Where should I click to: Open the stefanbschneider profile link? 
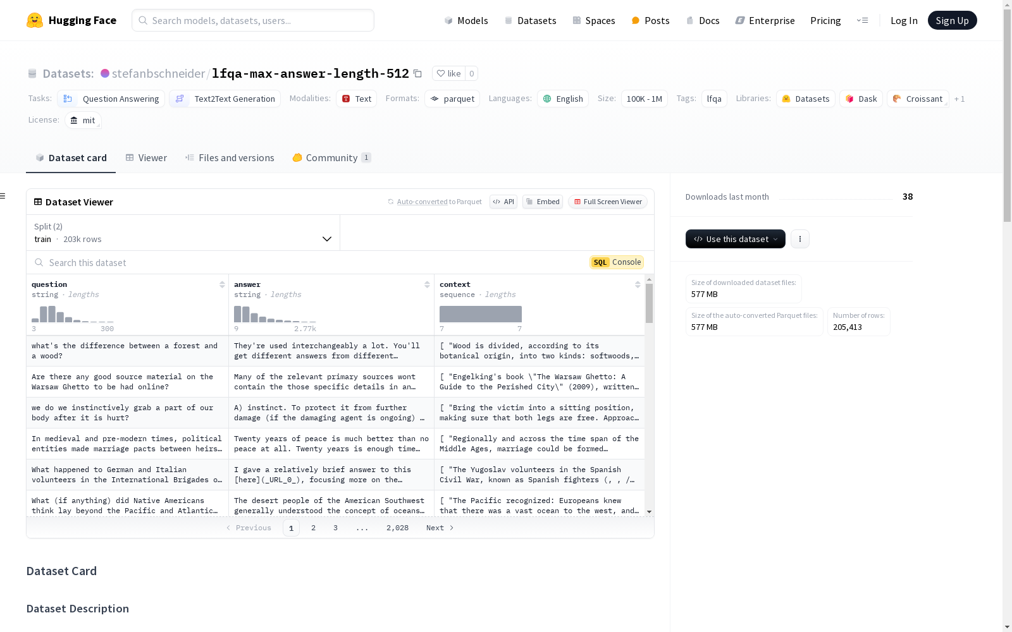click(158, 73)
